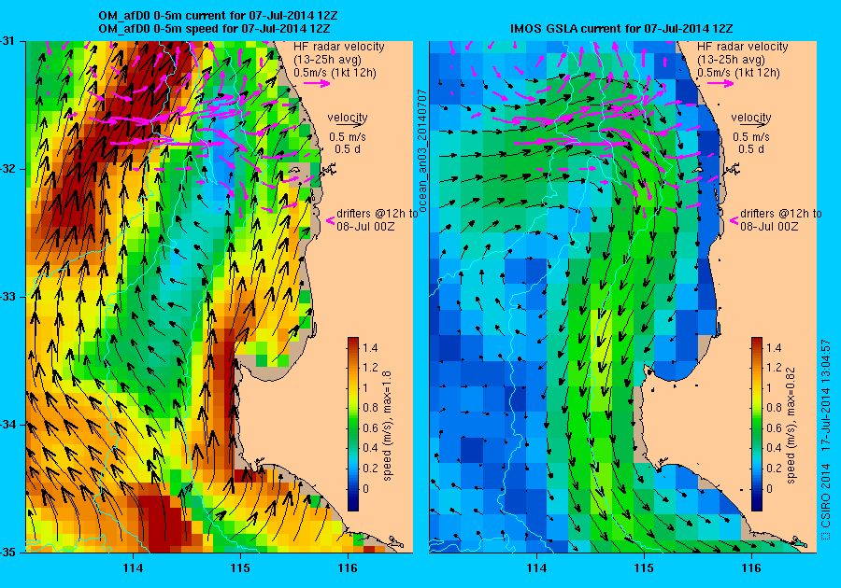Click the 0.8 tick on left color bar
841x588 pixels.
point(370,408)
